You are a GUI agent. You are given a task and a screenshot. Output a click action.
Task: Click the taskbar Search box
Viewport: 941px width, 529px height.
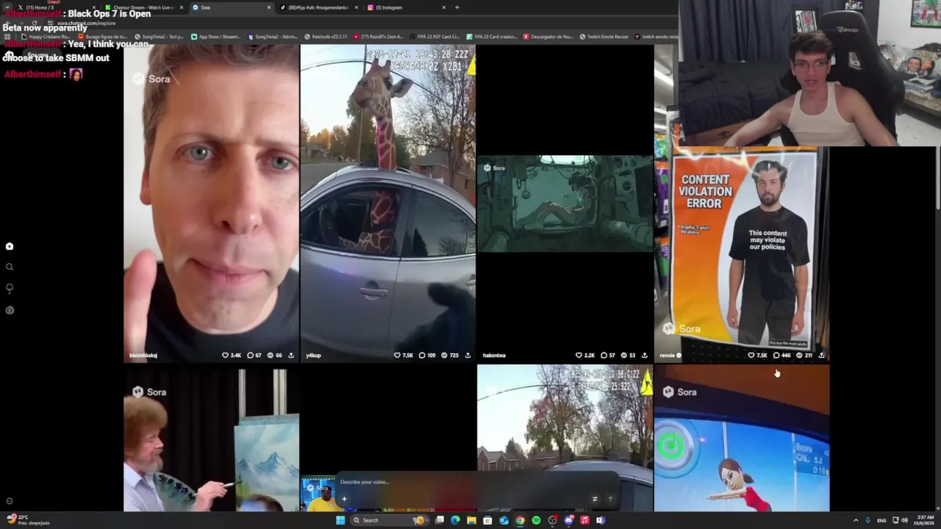pos(390,520)
